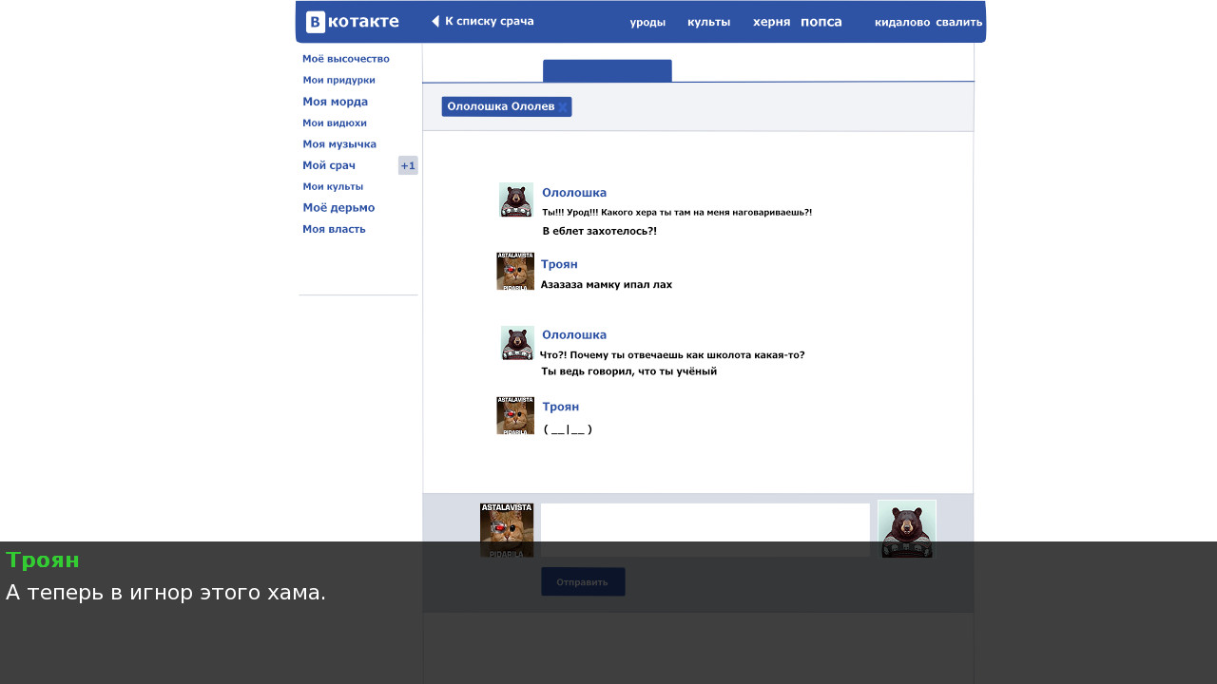Select the blue active tab above conversation

pos(607,70)
